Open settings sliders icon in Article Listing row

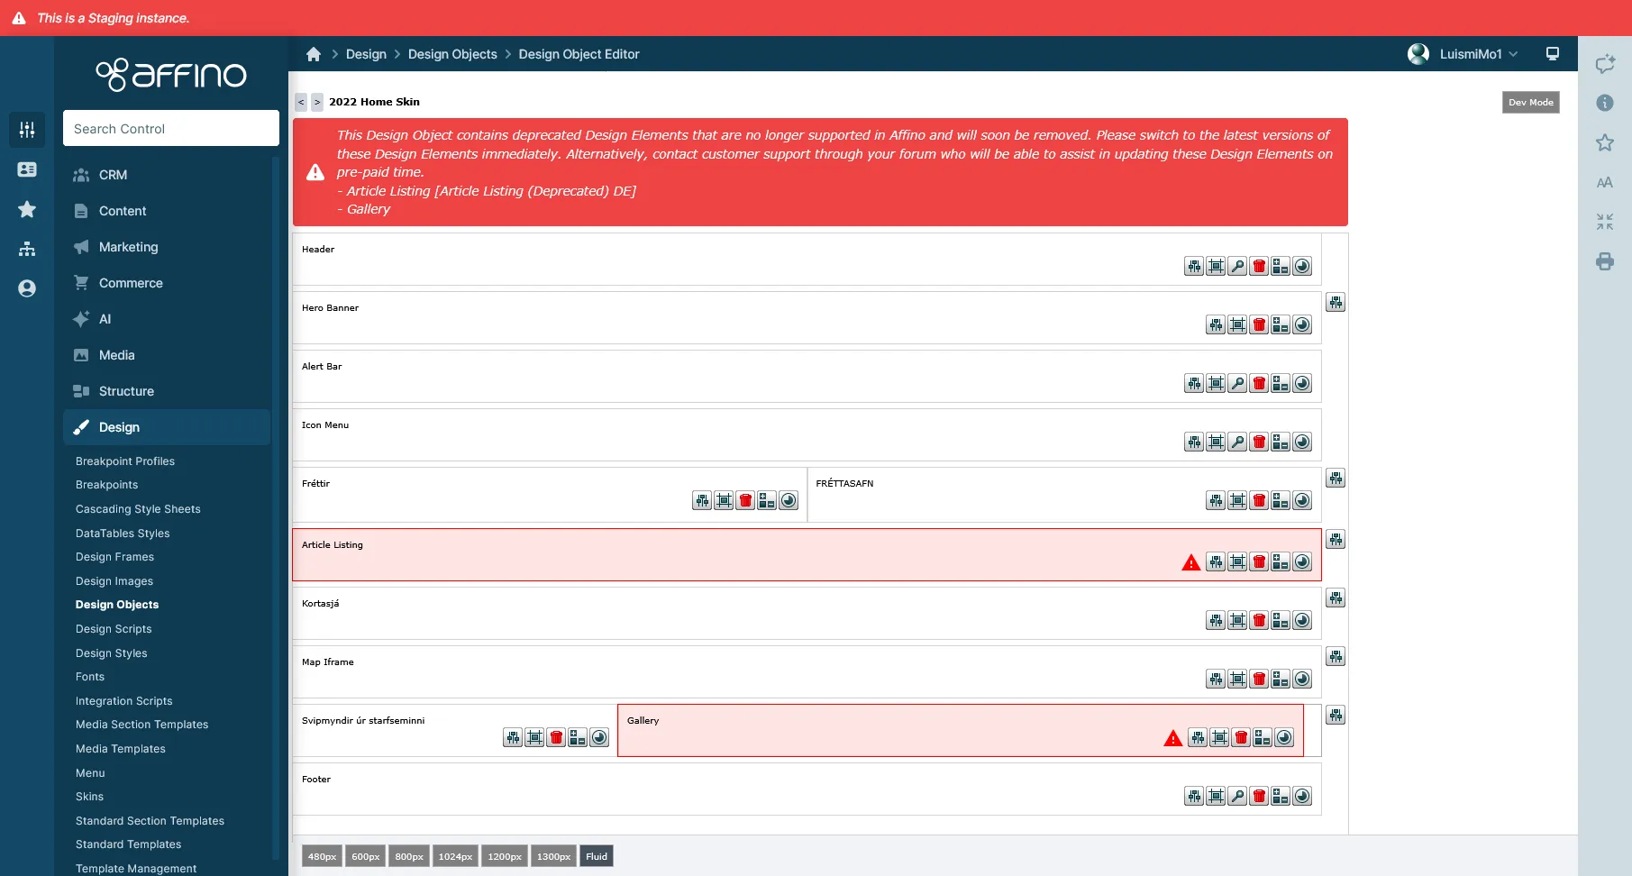1216,561
